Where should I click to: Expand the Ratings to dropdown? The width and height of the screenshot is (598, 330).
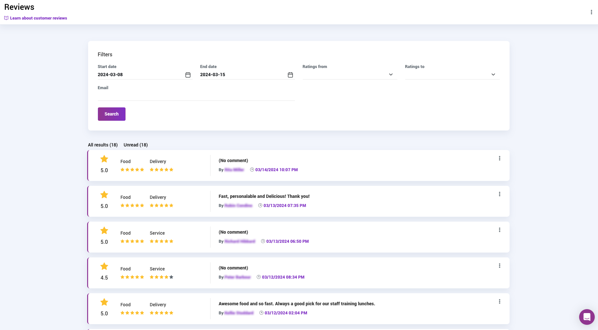tap(452, 75)
